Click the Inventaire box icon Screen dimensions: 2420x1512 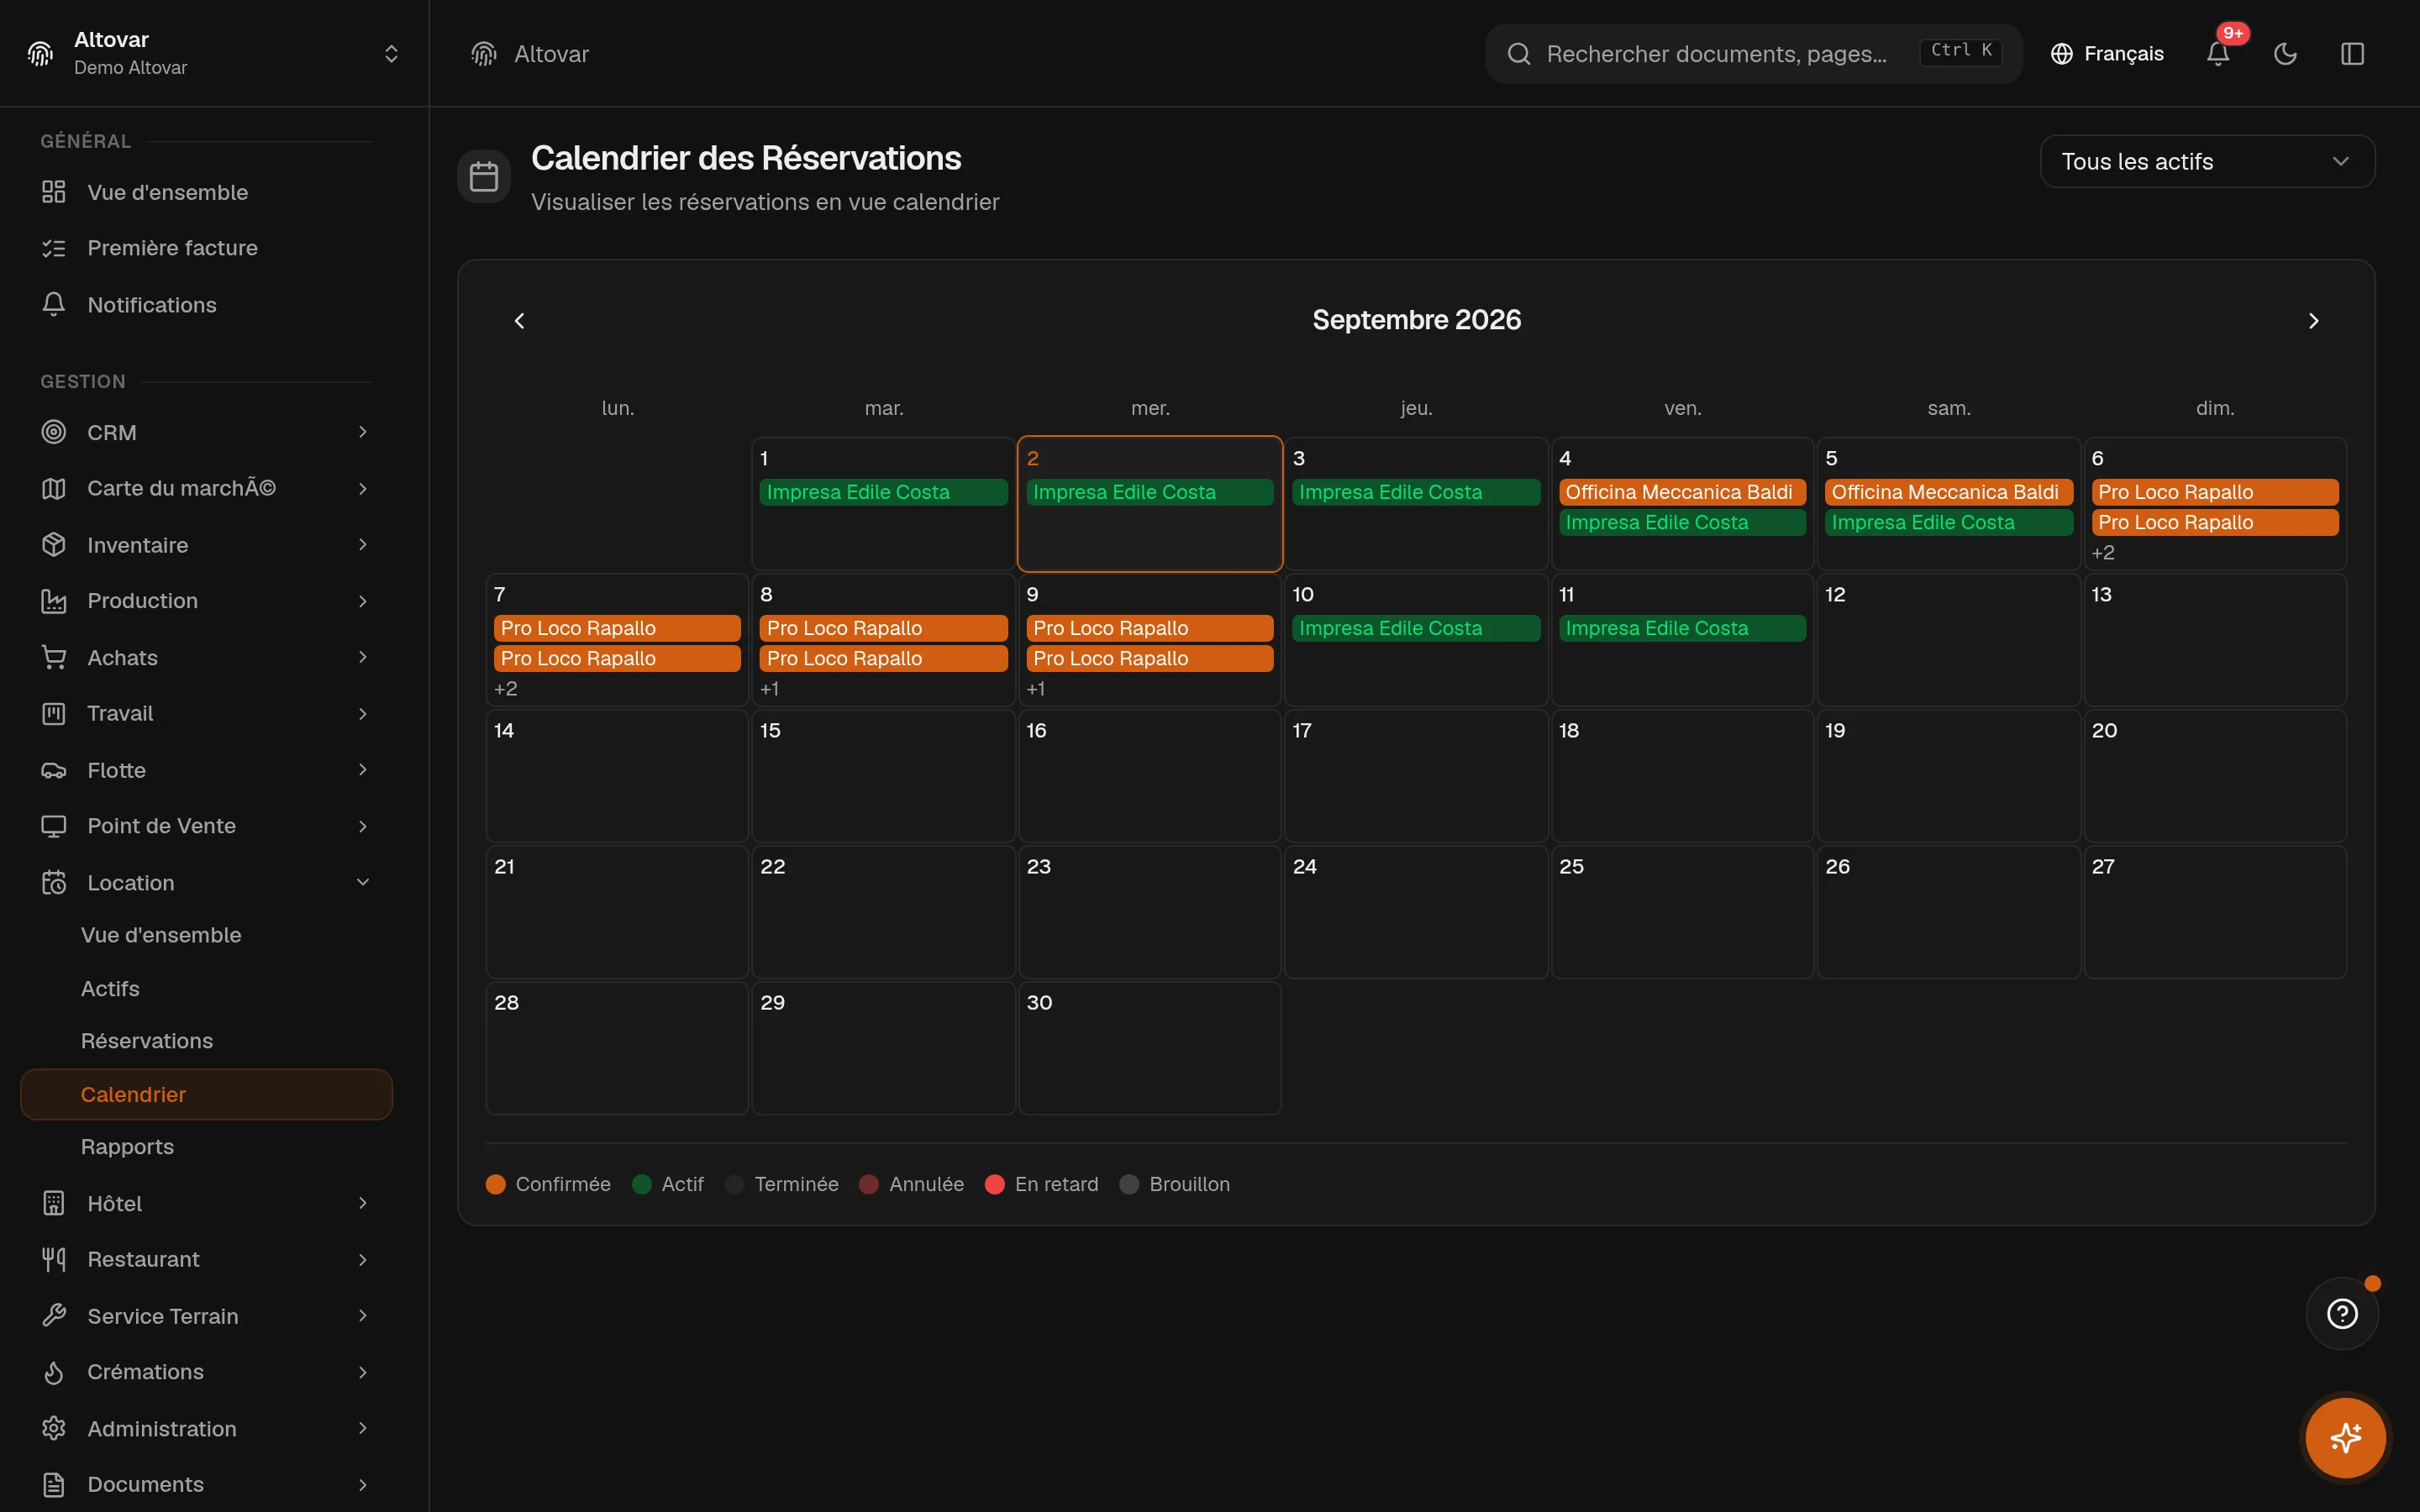point(54,545)
